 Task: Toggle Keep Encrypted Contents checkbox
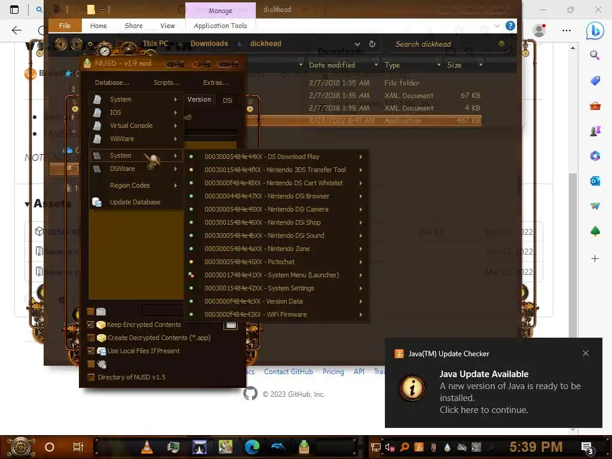coord(91,325)
